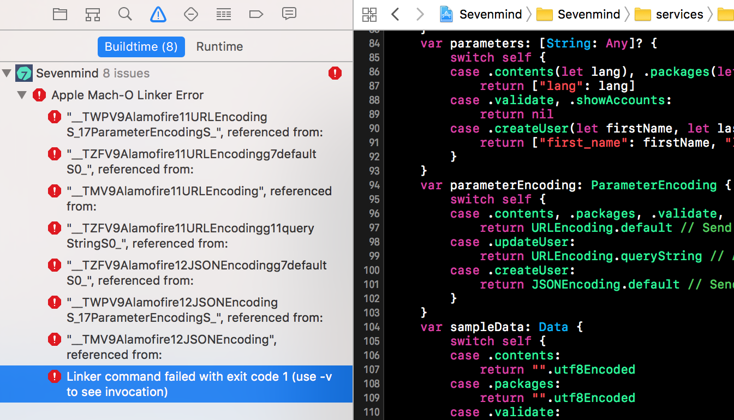Click line number 84 in the gutter
This screenshot has height=420, width=734.
[x=373, y=43]
